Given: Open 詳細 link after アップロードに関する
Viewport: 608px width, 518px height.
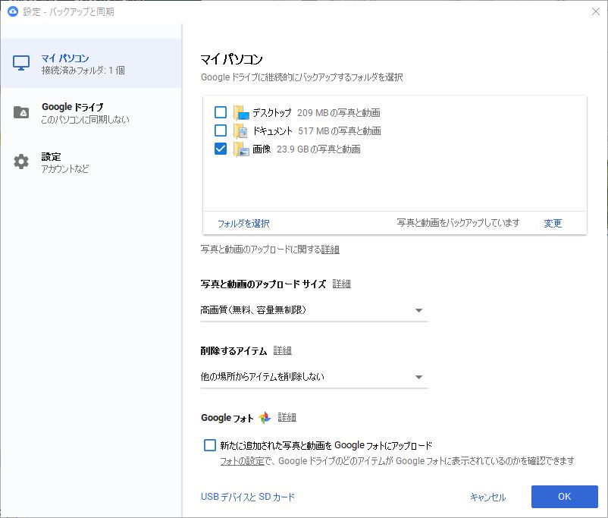Looking at the screenshot, I should tap(331, 250).
